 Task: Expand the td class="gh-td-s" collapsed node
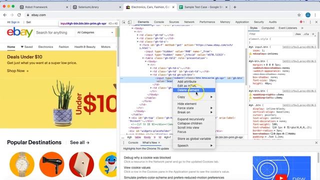pyautogui.click(x=151, y=68)
